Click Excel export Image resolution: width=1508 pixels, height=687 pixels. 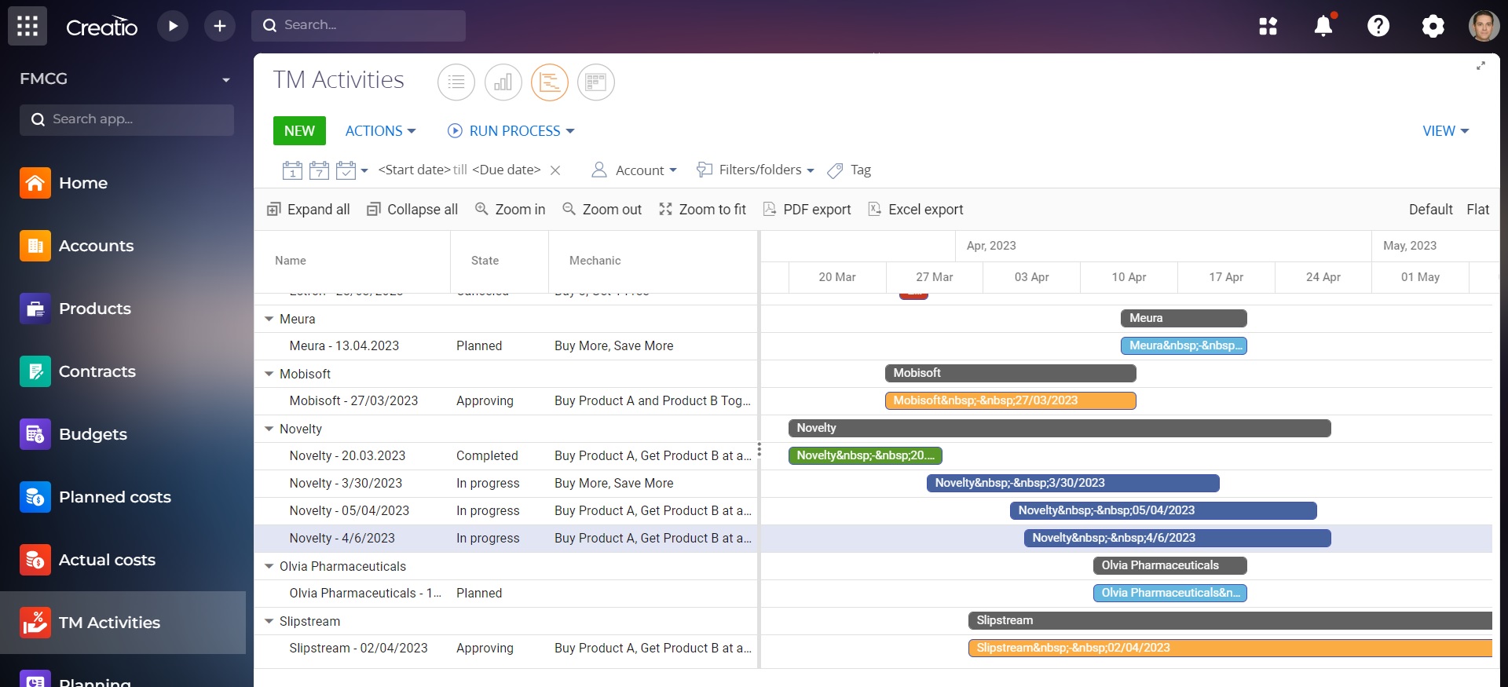916,210
